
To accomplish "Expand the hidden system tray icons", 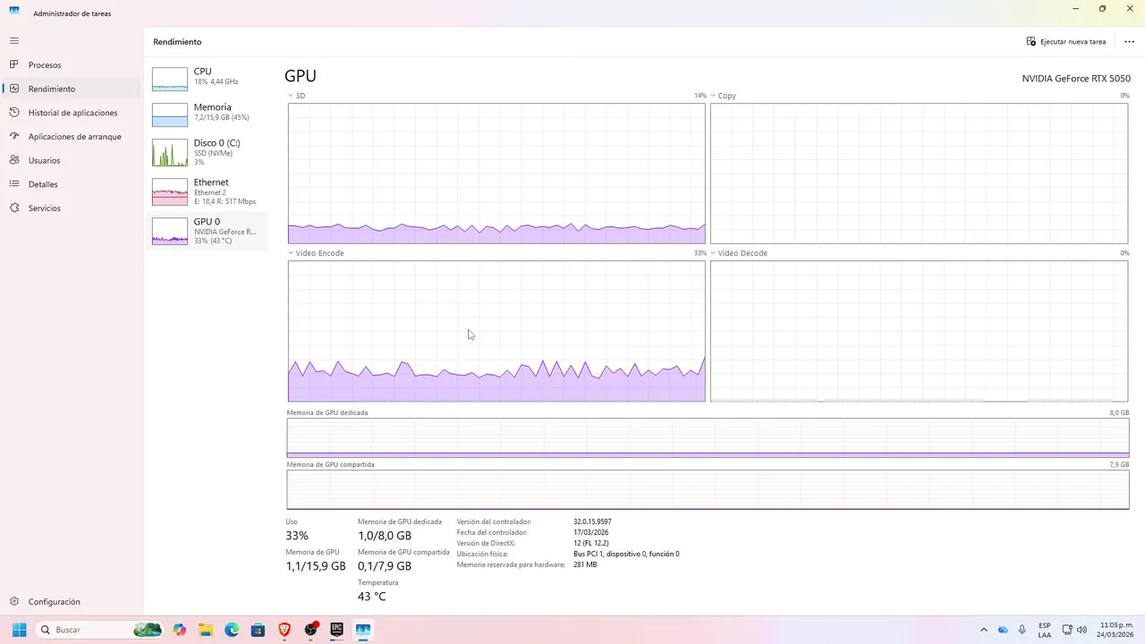I will click(x=984, y=630).
